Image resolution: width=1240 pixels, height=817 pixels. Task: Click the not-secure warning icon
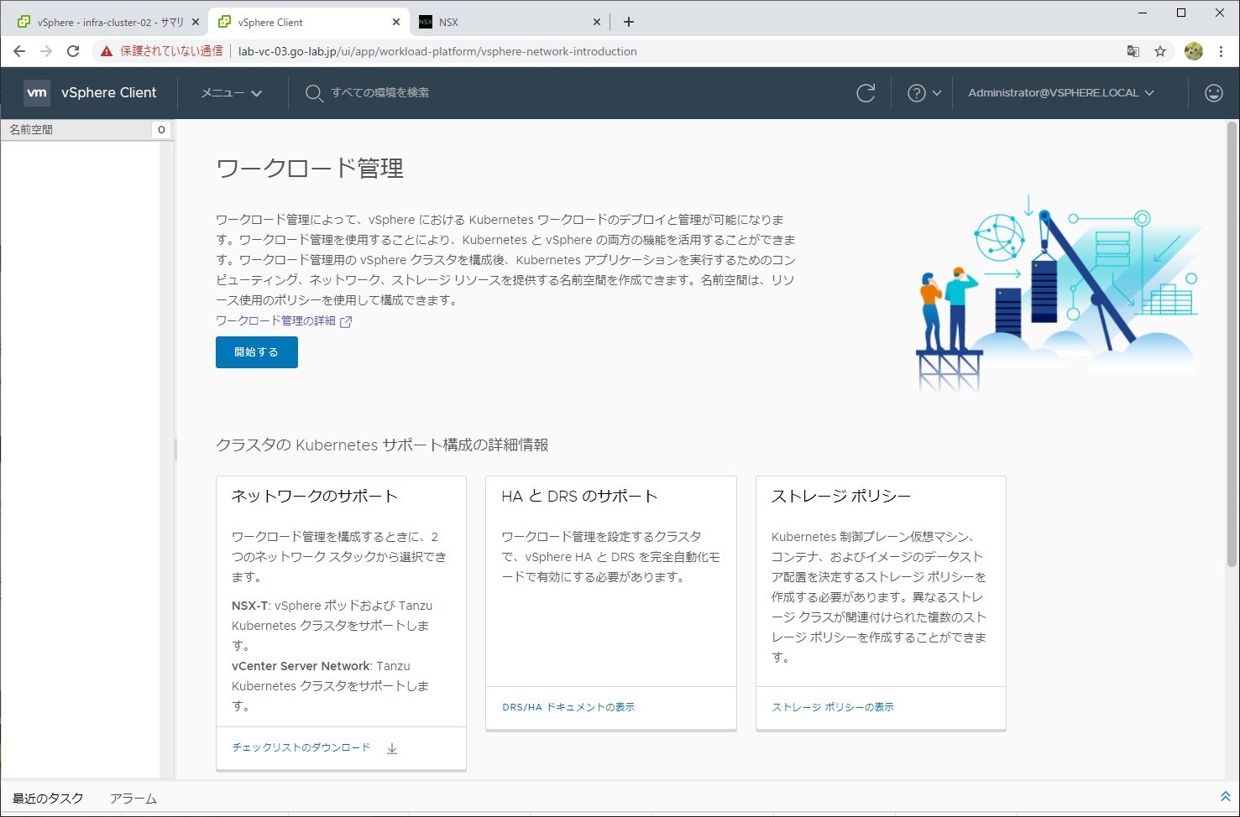point(107,51)
